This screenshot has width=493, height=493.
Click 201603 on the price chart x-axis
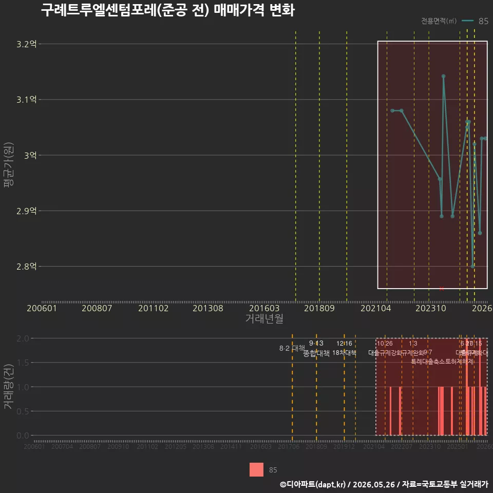pos(264,308)
